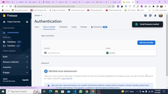Image resolution: width=168 pixels, height=94 pixels.
Task: Open a new browser tab
Action: tap(138, 2)
